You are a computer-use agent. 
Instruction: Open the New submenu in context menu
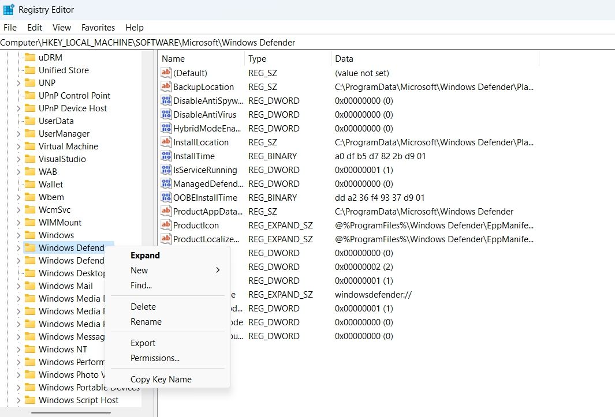pos(167,270)
